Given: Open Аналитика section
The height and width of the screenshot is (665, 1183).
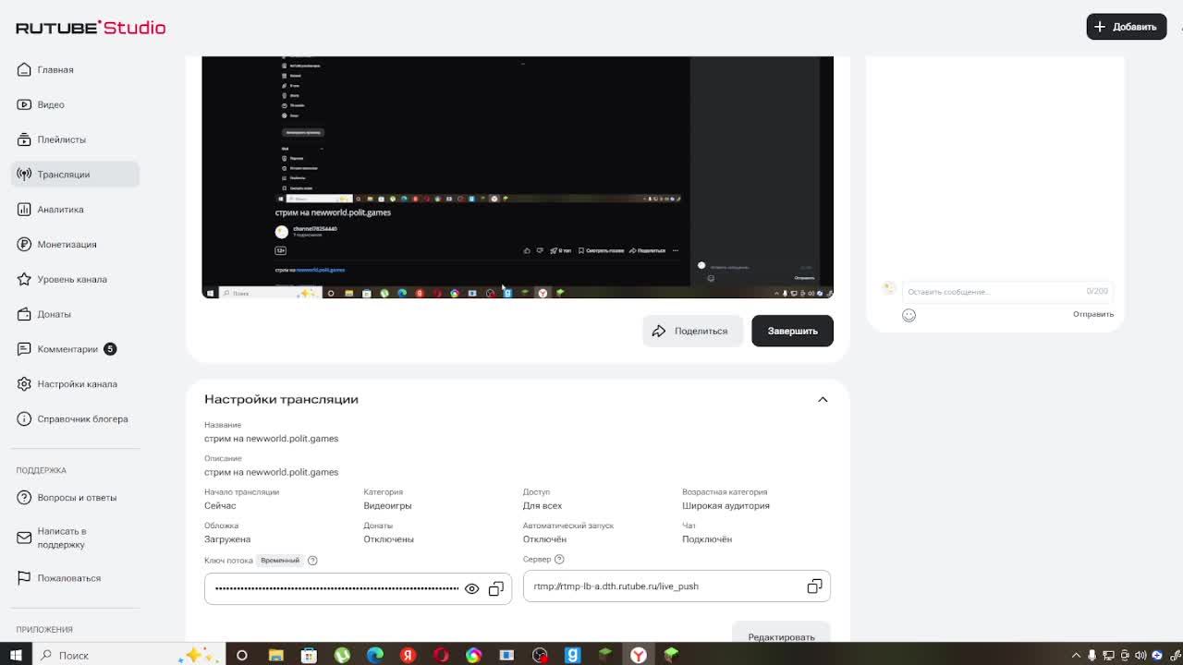Looking at the screenshot, I should click(x=60, y=210).
